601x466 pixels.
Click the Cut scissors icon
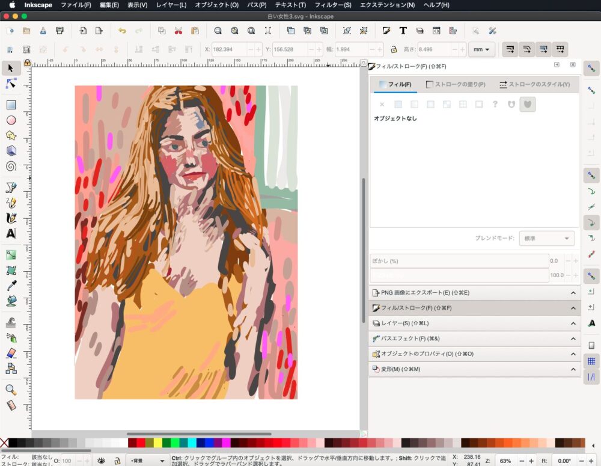click(178, 31)
